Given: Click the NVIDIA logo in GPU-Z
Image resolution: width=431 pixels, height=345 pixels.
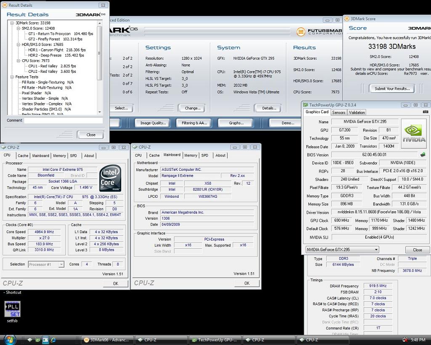Looking at the screenshot, I should tap(414, 134).
